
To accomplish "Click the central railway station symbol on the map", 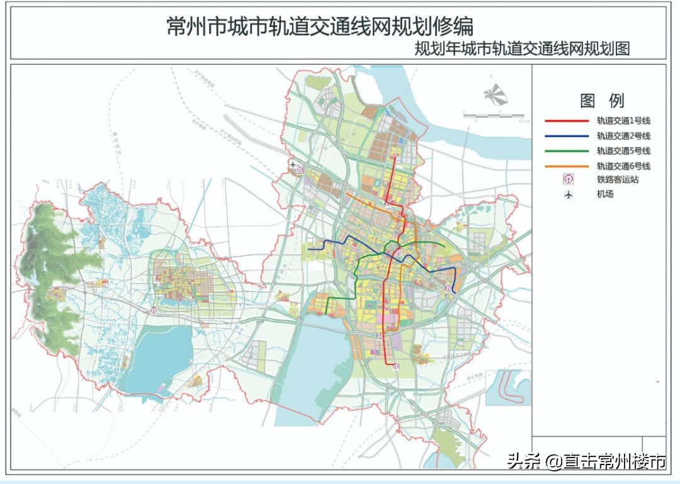I will [x=398, y=252].
